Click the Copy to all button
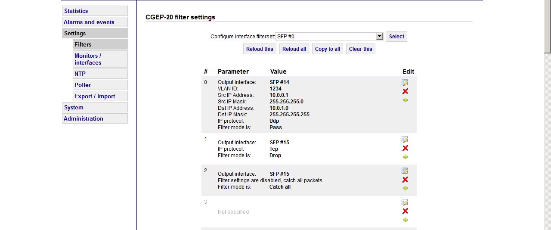 (328, 49)
